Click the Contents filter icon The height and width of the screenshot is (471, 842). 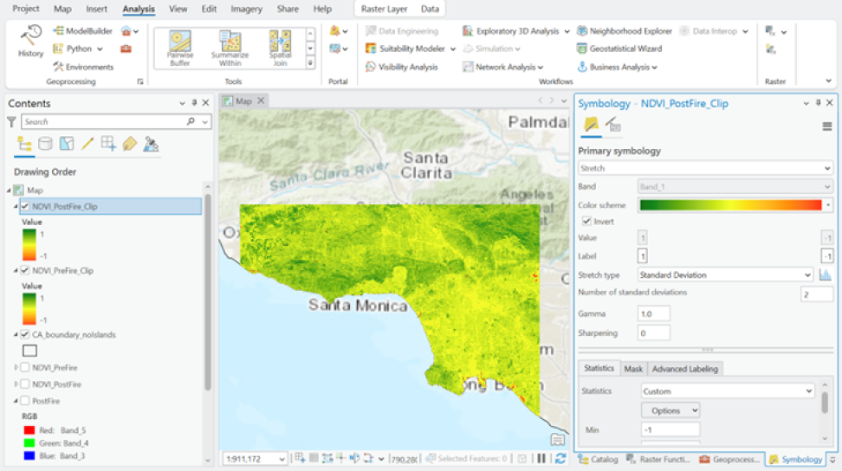(11, 122)
